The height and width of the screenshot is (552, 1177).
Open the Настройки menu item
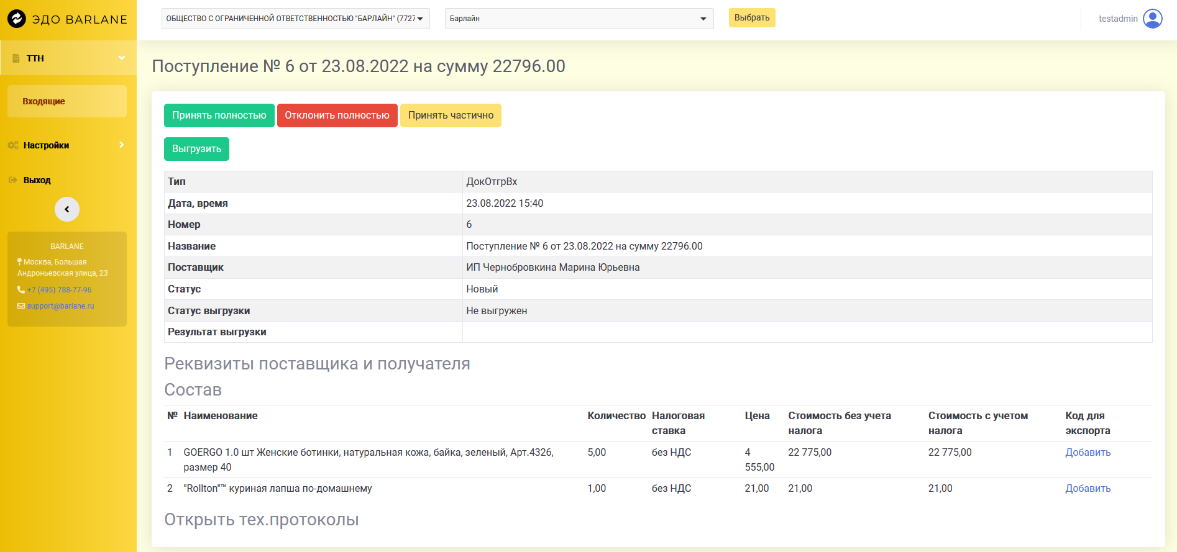(x=68, y=145)
